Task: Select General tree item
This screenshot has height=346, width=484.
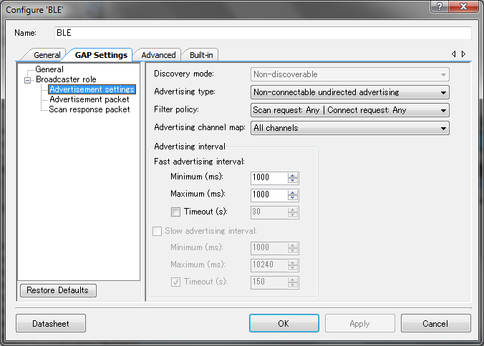Action: (49, 69)
